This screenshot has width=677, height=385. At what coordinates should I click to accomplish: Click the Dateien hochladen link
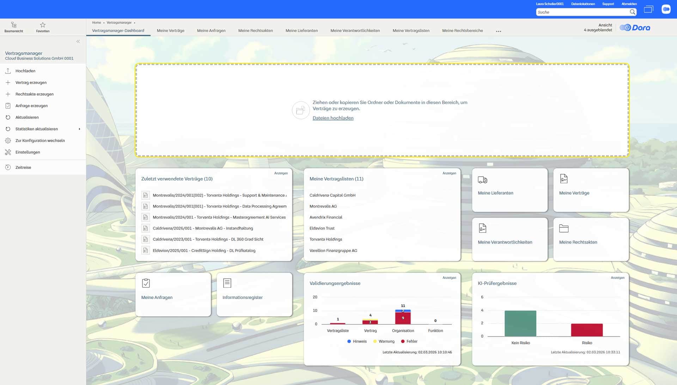pos(333,118)
